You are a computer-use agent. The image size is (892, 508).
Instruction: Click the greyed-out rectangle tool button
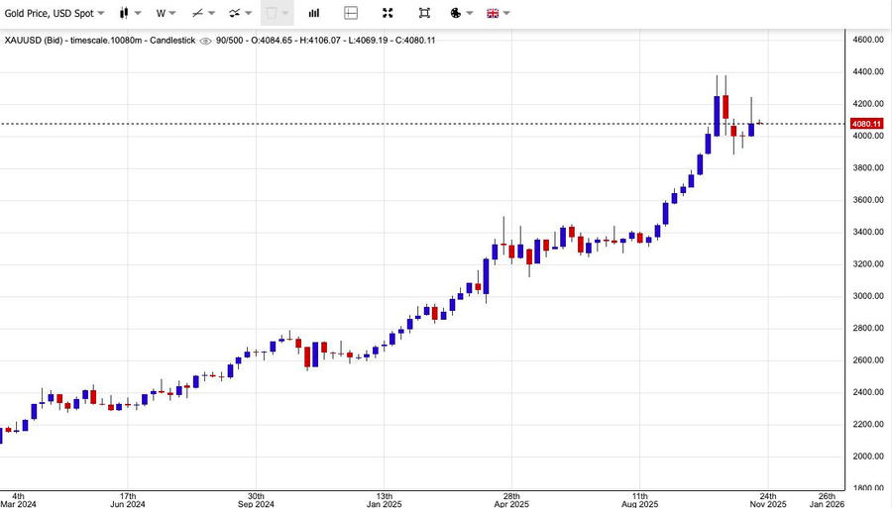[272, 14]
